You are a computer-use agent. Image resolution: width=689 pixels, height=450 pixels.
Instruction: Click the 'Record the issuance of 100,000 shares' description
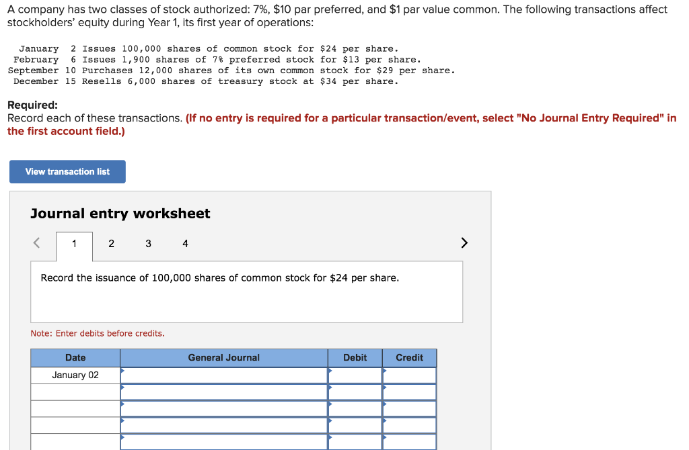click(220, 278)
